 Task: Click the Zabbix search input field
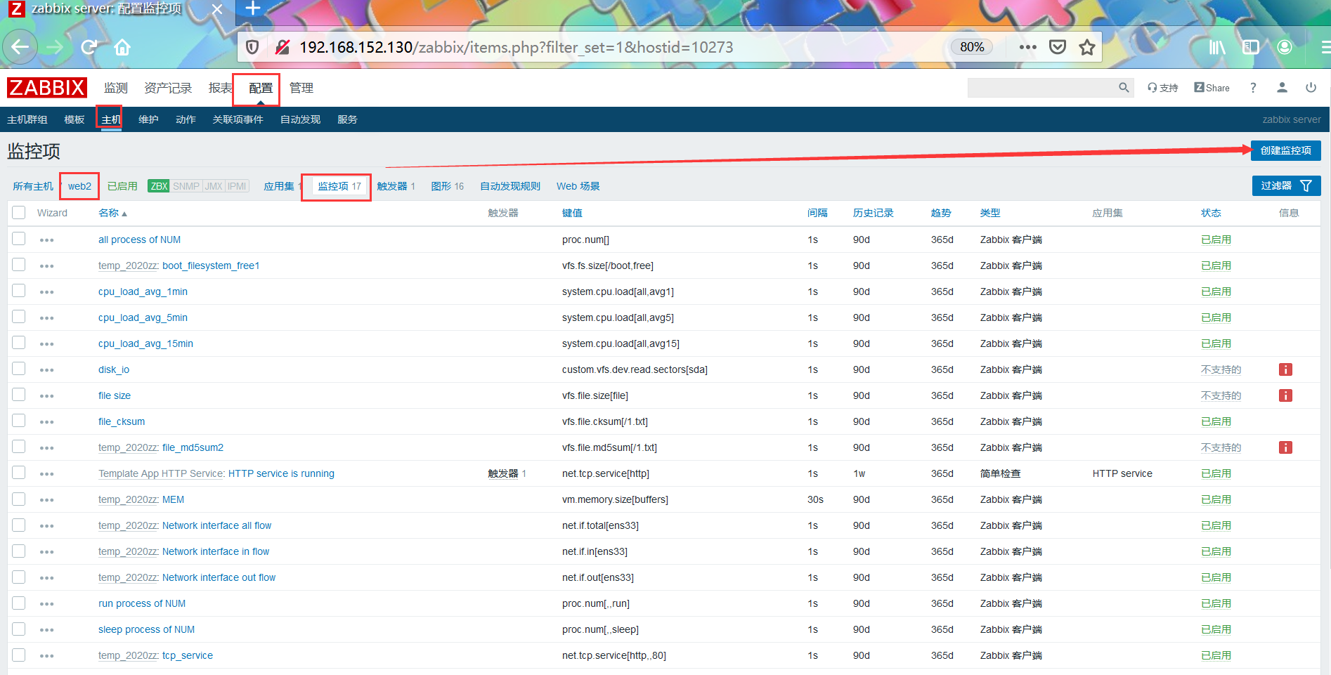pos(1042,88)
